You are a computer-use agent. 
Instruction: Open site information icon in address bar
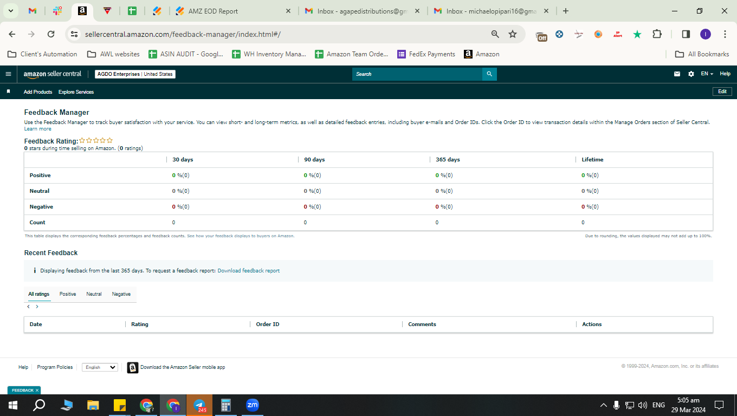(74, 34)
